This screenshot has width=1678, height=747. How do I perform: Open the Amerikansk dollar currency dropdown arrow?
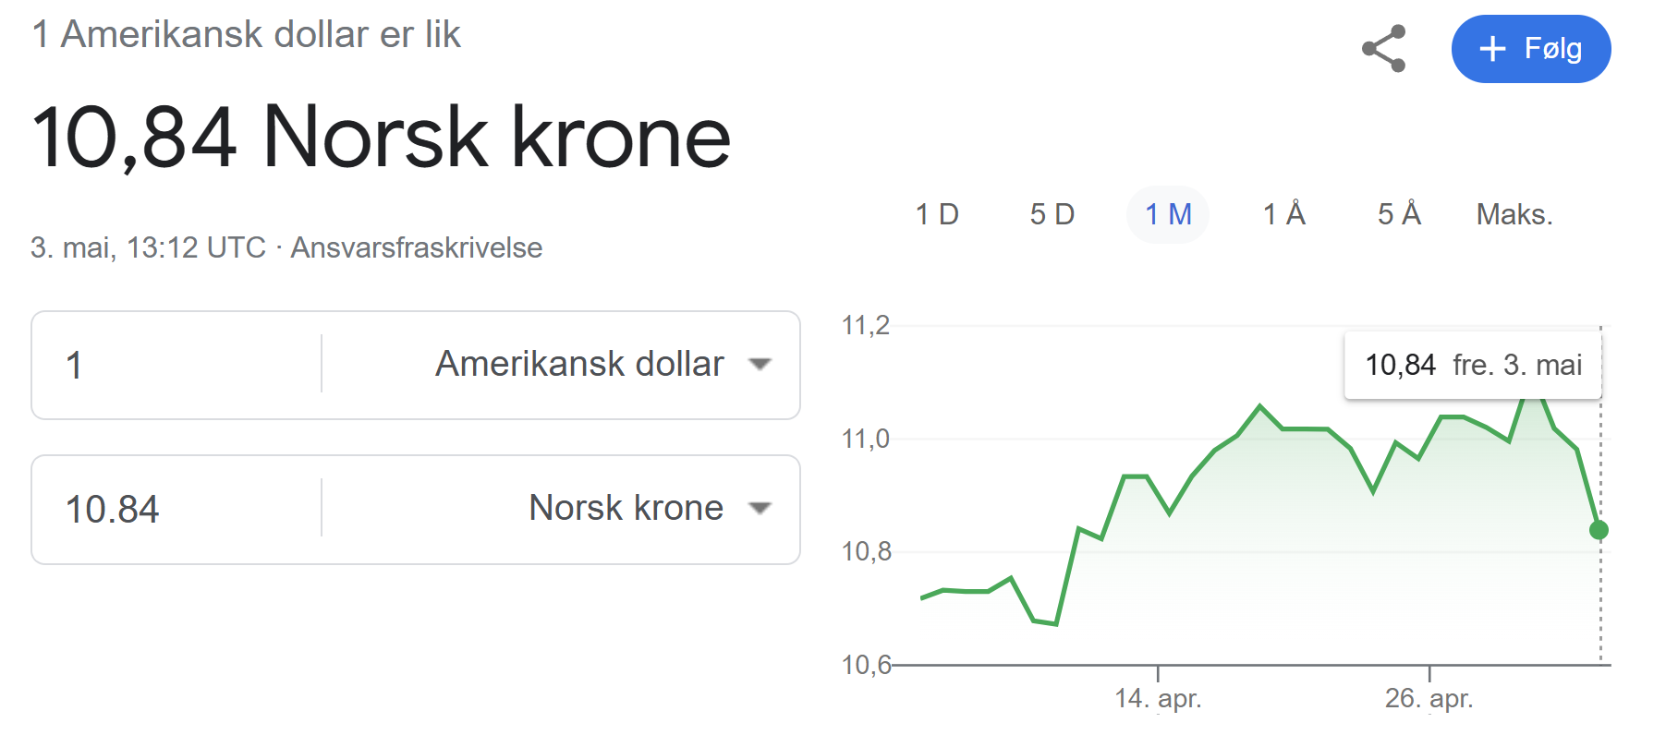[x=760, y=365]
